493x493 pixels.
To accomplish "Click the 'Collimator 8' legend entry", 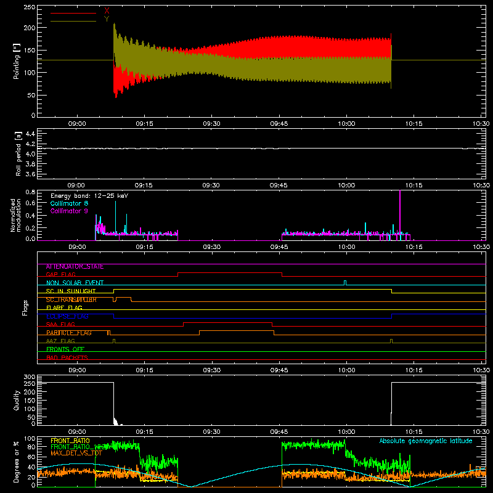I will click(x=69, y=203).
